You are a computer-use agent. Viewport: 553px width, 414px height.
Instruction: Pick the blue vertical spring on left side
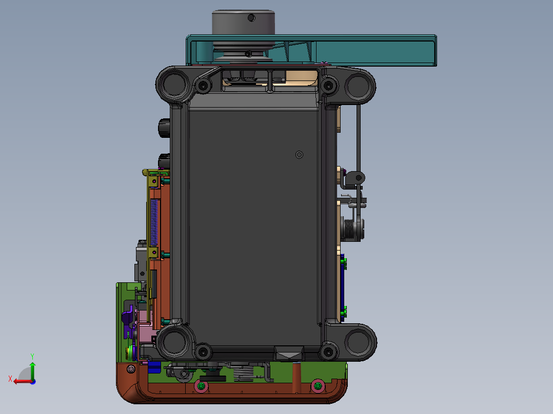pos(154,222)
